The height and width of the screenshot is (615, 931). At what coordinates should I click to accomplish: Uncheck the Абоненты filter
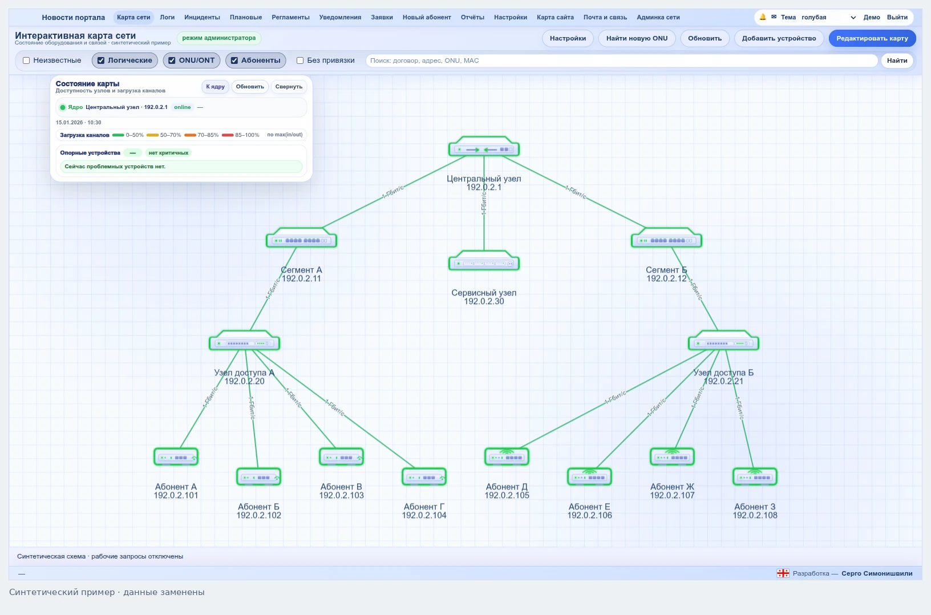(234, 60)
